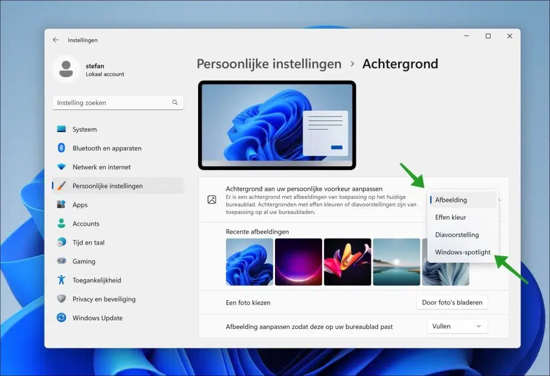
Task: Click the Instelling zoeken search field
Action: (118, 103)
